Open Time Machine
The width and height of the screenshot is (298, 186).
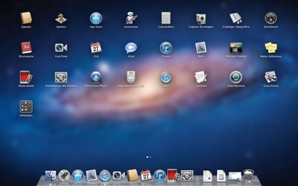[236, 77]
